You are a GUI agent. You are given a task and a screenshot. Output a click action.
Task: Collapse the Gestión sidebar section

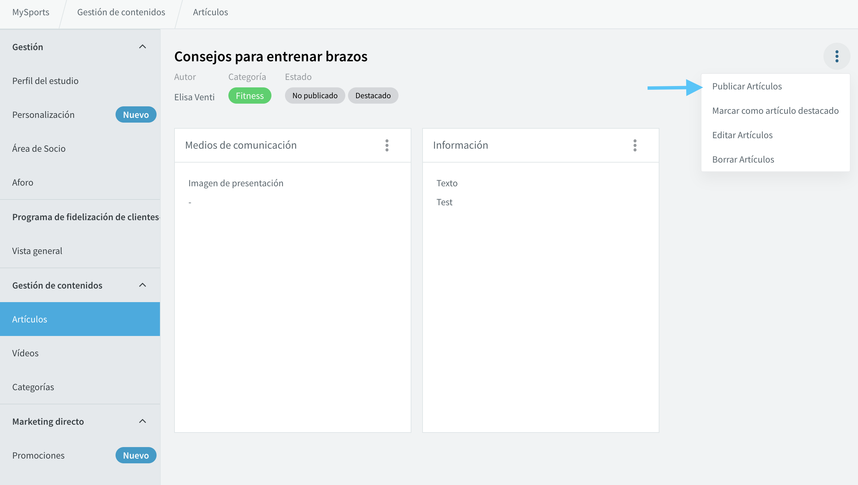click(x=143, y=47)
